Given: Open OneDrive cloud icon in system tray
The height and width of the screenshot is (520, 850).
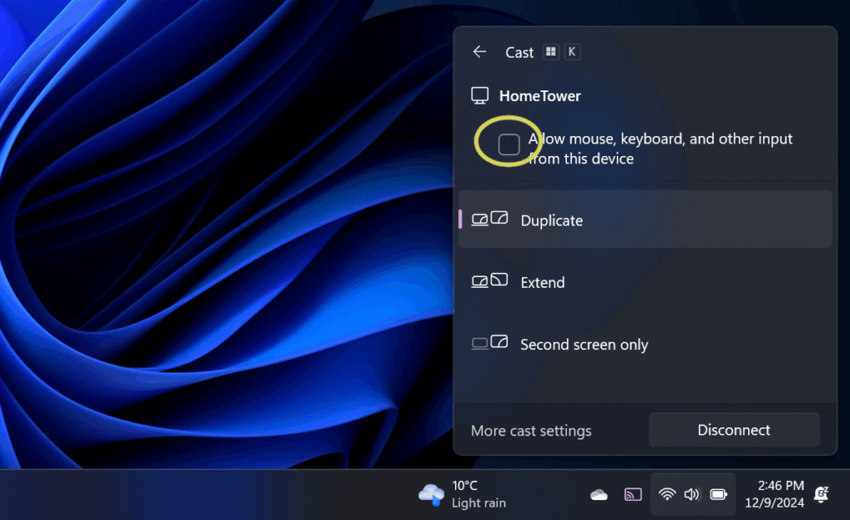Looking at the screenshot, I should click(x=598, y=495).
